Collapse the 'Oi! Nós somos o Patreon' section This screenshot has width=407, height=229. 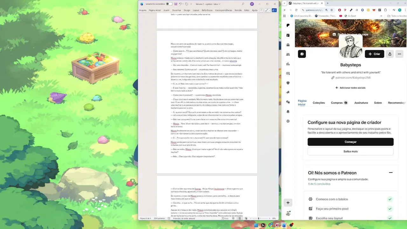coord(391,173)
